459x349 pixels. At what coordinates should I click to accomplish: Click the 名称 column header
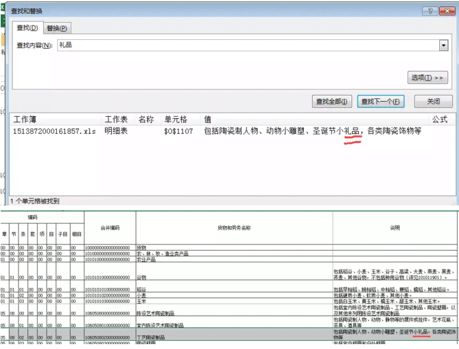[145, 120]
